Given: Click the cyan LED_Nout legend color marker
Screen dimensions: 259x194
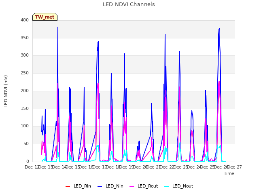Looking at the screenshot, I should pyautogui.click(x=167, y=187).
